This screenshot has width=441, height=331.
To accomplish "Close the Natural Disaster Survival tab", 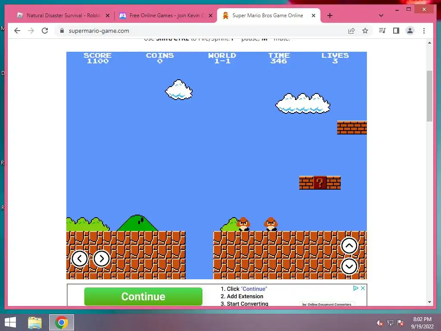I will (x=107, y=16).
